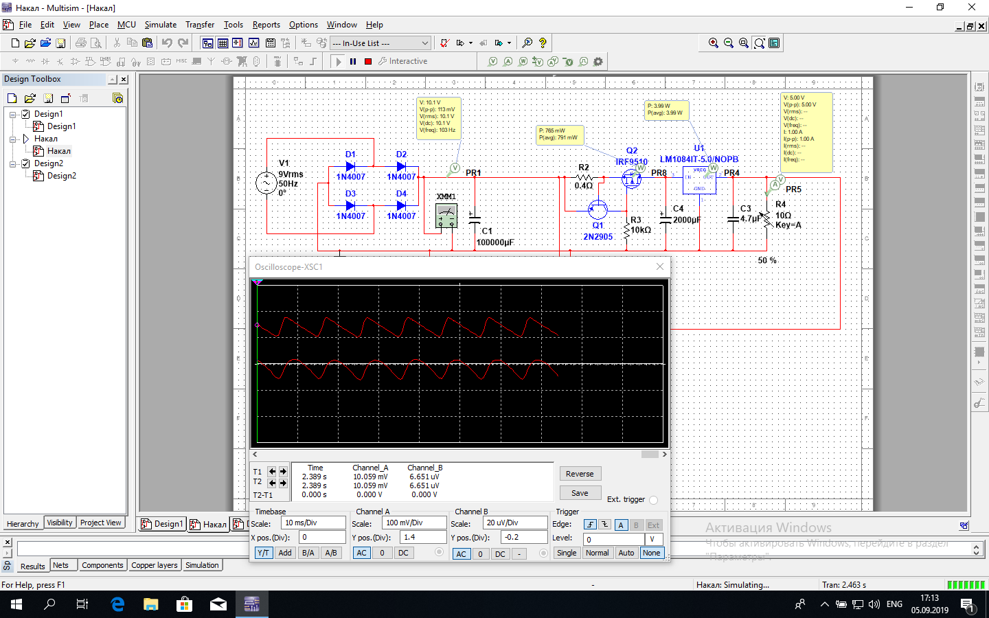Pause the running simulation
Image resolution: width=989 pixels, height=618 pixels.
353,61
